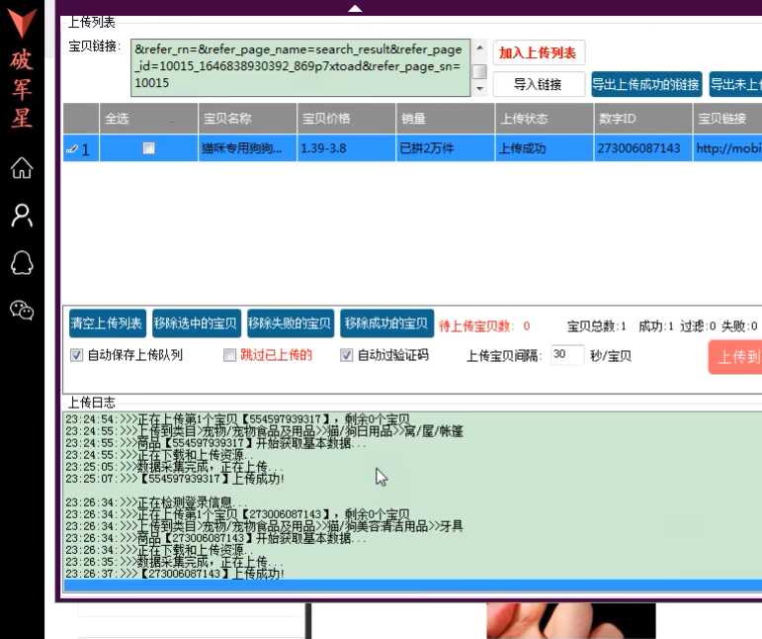This screenshot has width=762, height=639.
Task: Click the blue highlighted bottom log row
Action: (x=413, y=586)
